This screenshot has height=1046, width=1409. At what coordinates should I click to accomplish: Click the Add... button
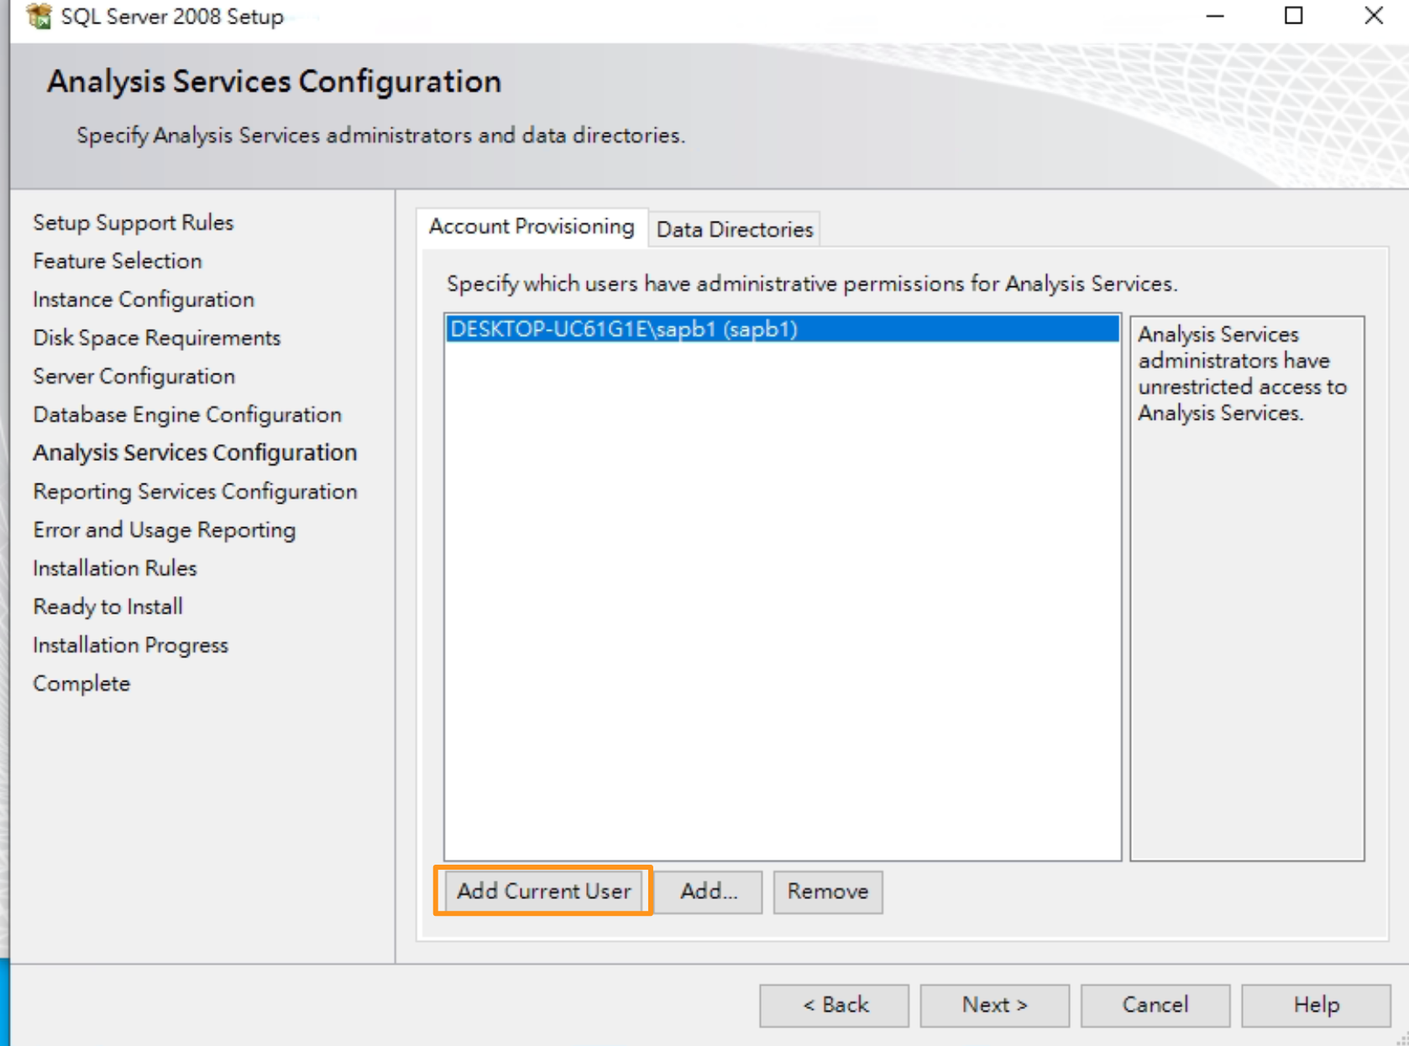(708, 892)
